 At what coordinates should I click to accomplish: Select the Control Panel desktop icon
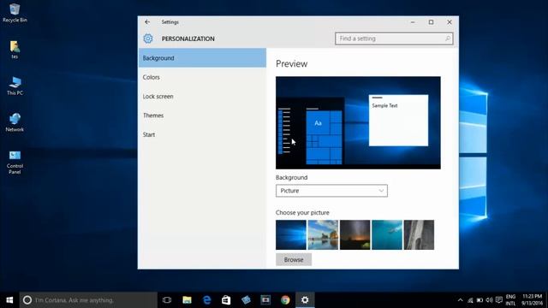coord(15,162)
